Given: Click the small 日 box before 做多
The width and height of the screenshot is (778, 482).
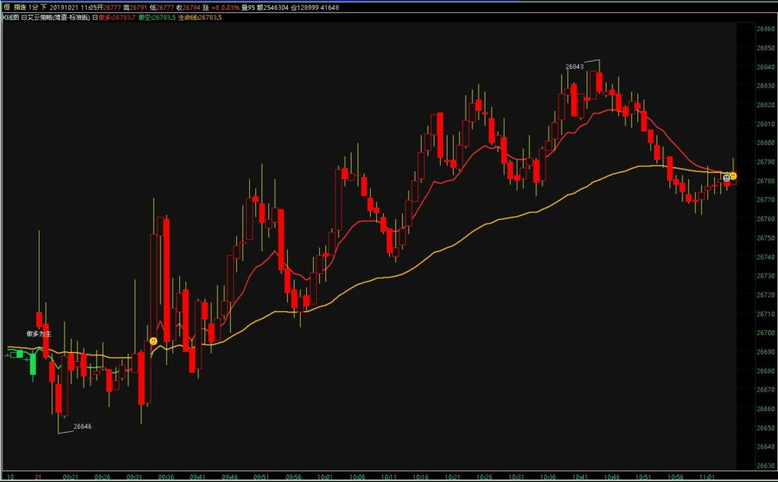Looking at the screenshot, I should (x=95, y=17).
